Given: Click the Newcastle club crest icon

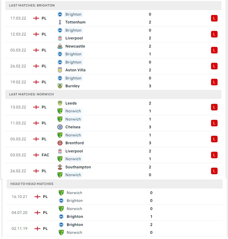Looking at the screenshot, I should pos(60,46).
